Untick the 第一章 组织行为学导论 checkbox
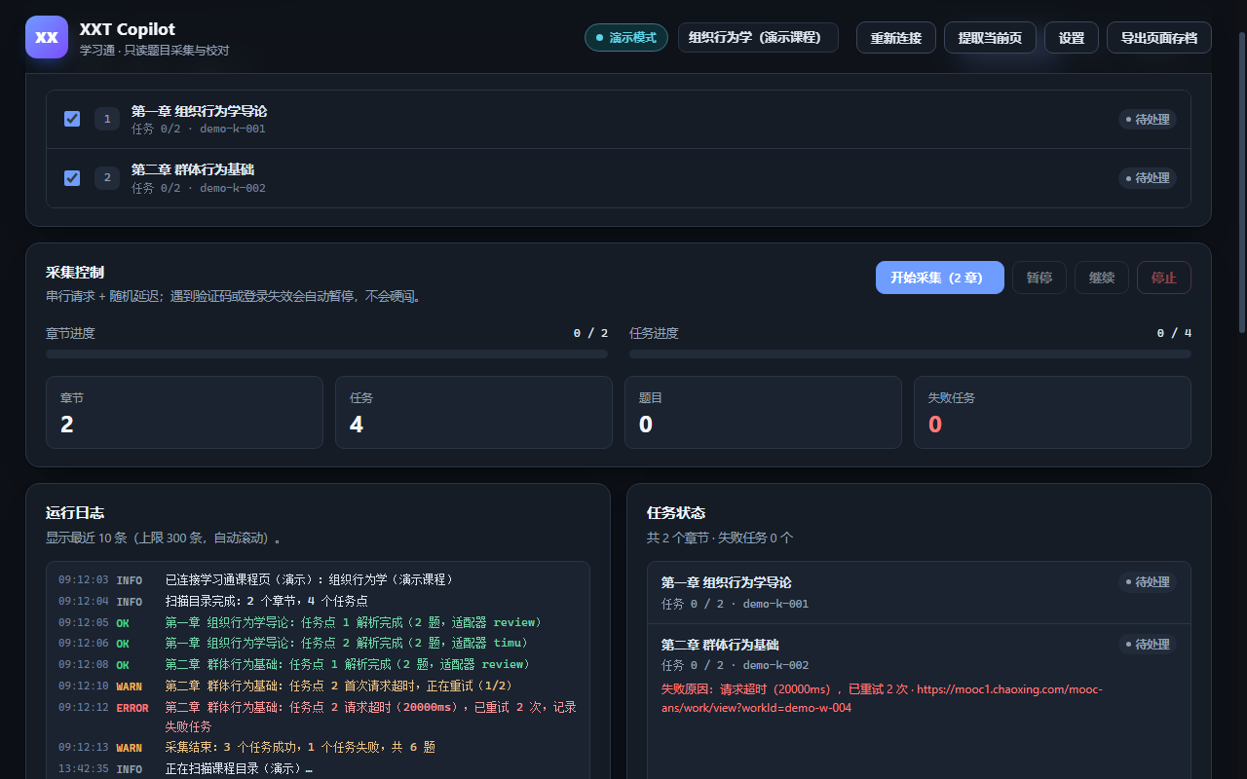This screenshot has height=779, width=1247. click(72, 119)
